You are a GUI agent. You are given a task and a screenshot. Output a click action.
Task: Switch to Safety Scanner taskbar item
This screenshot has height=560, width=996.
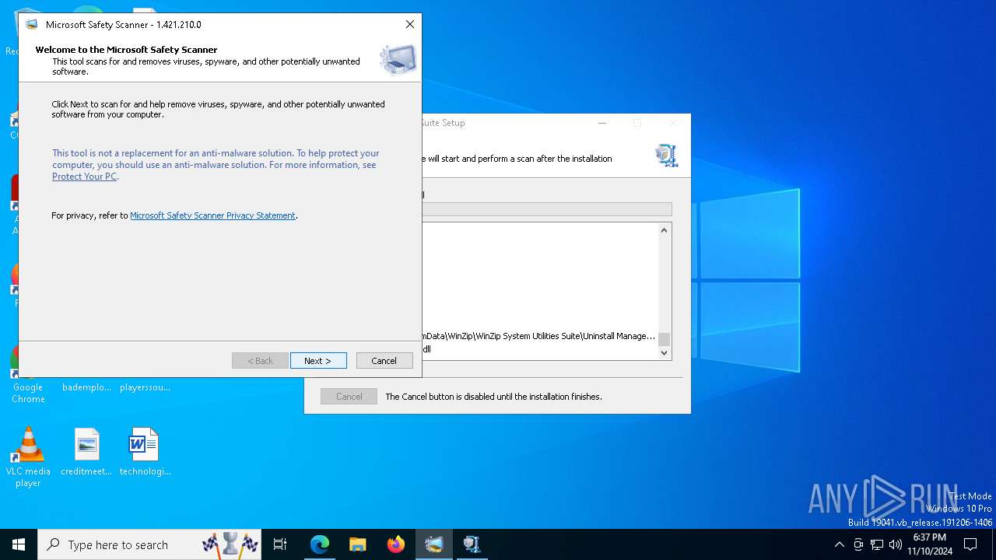(434, 544)
